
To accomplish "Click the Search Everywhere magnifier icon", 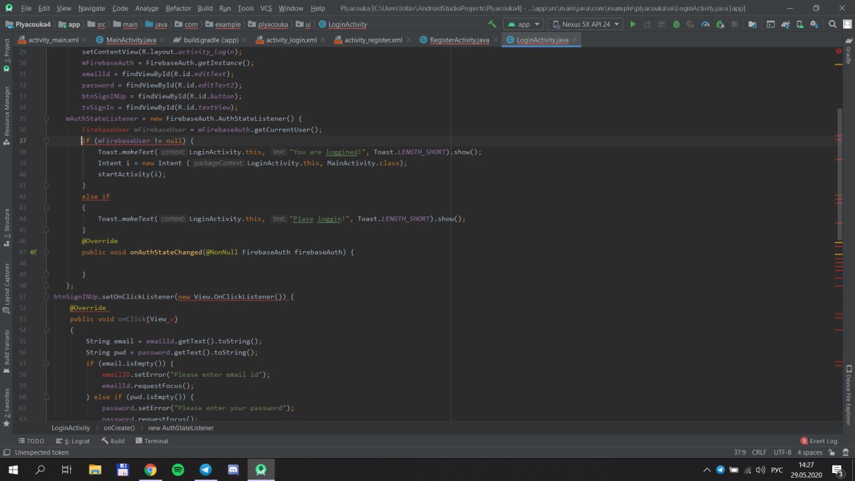I will [x=832, y=24].
